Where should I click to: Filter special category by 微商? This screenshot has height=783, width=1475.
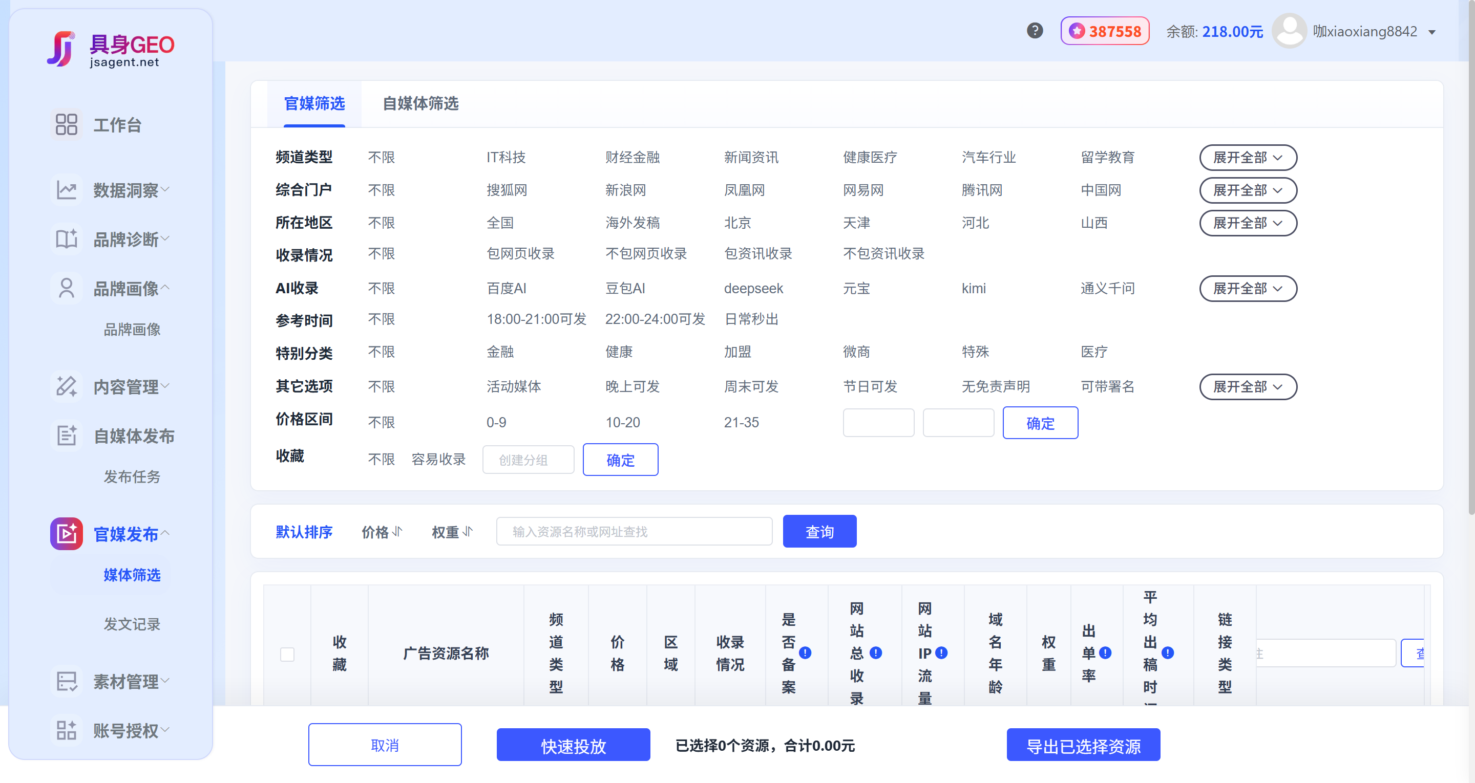[856, 352]
